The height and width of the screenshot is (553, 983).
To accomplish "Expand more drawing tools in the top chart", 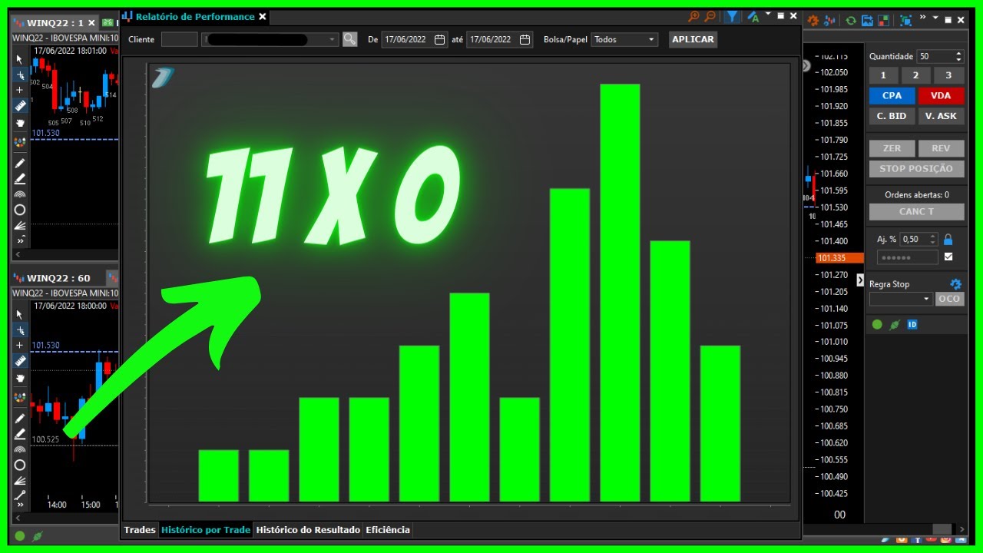I will [x=20, y=240].
